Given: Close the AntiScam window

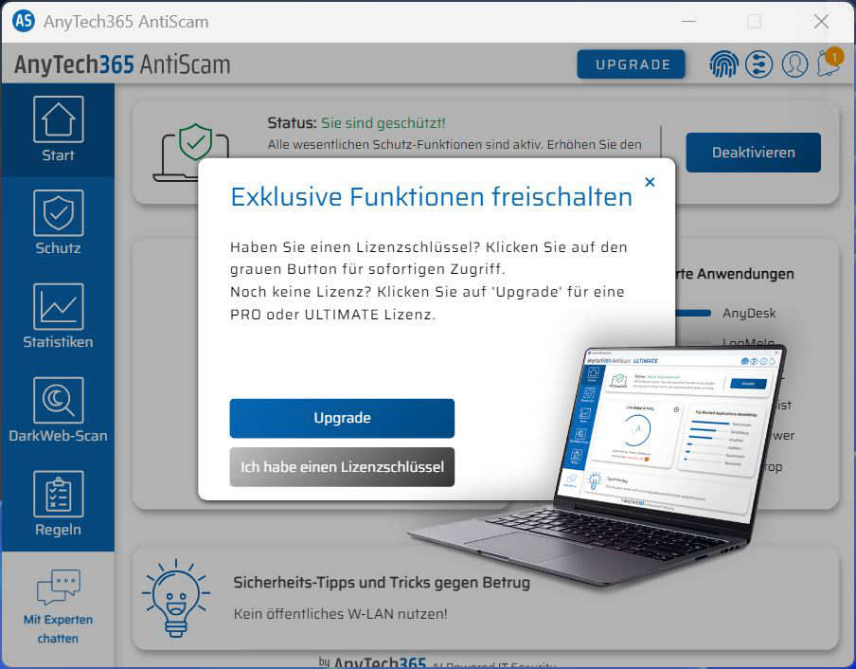Looking at the screenshot, I should coord(821,21).
